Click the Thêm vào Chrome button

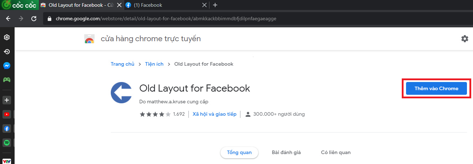[x=436, y=88]
